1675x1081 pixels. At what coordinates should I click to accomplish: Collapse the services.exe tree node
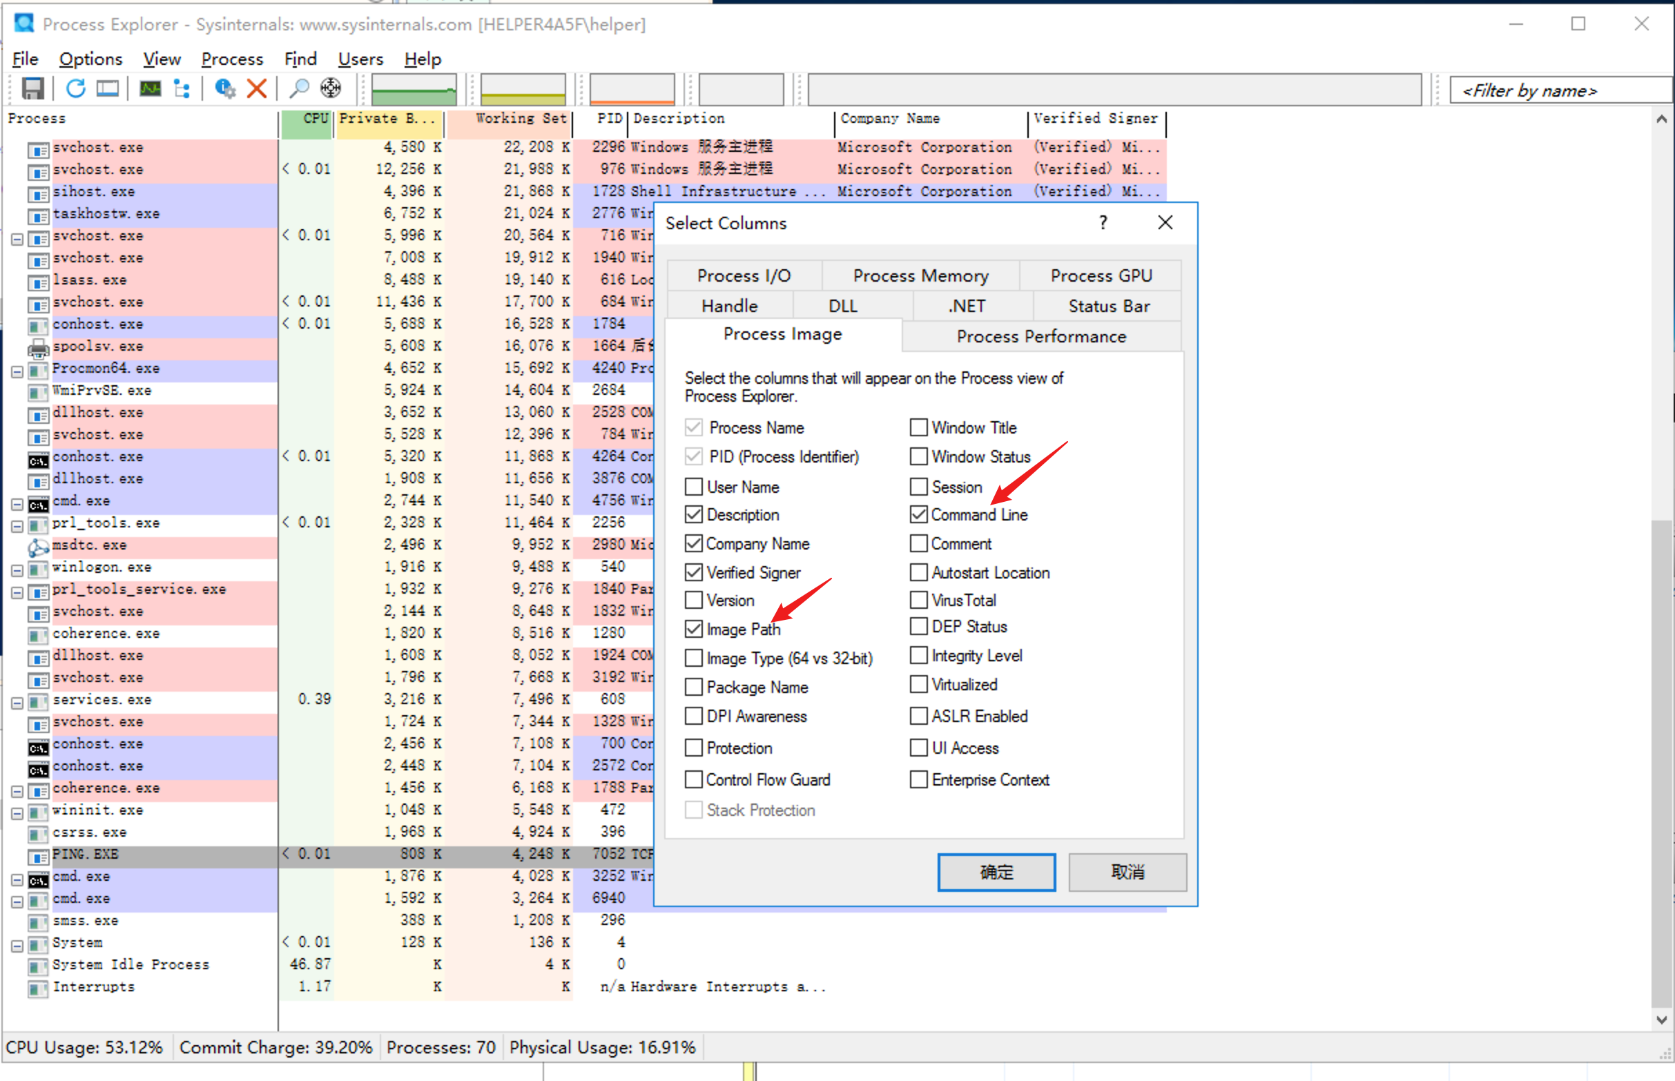(x=17, y=703)
